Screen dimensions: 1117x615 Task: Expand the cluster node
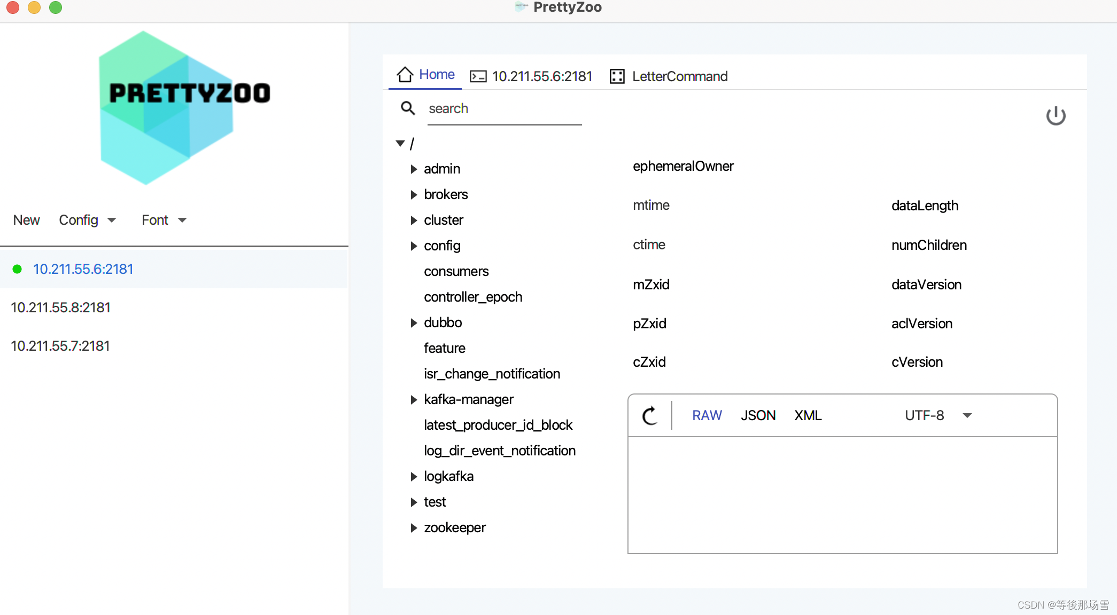pos(414,220)
